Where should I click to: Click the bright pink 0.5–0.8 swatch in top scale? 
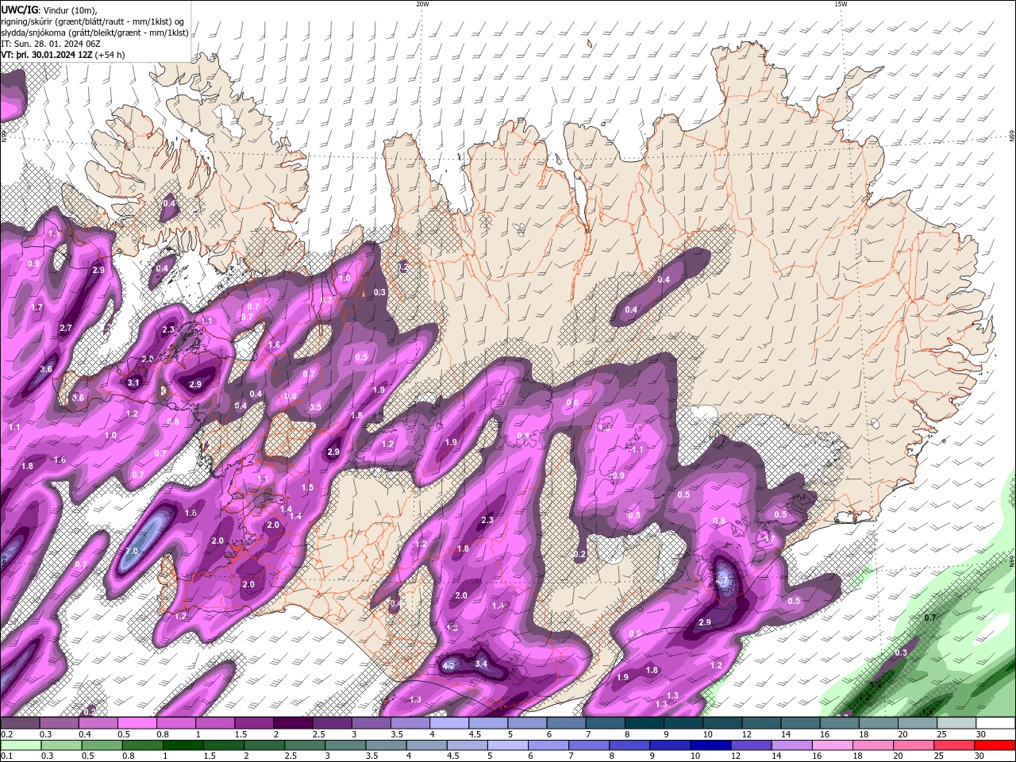(x=137, y=723)
